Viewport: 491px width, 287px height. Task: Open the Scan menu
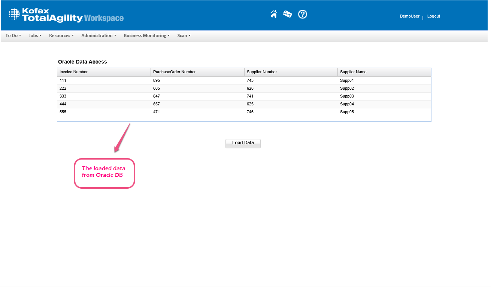184,36
